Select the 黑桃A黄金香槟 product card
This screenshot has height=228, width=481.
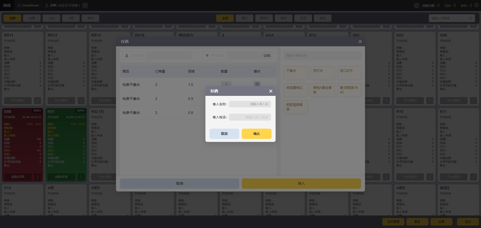pos(323,90)
